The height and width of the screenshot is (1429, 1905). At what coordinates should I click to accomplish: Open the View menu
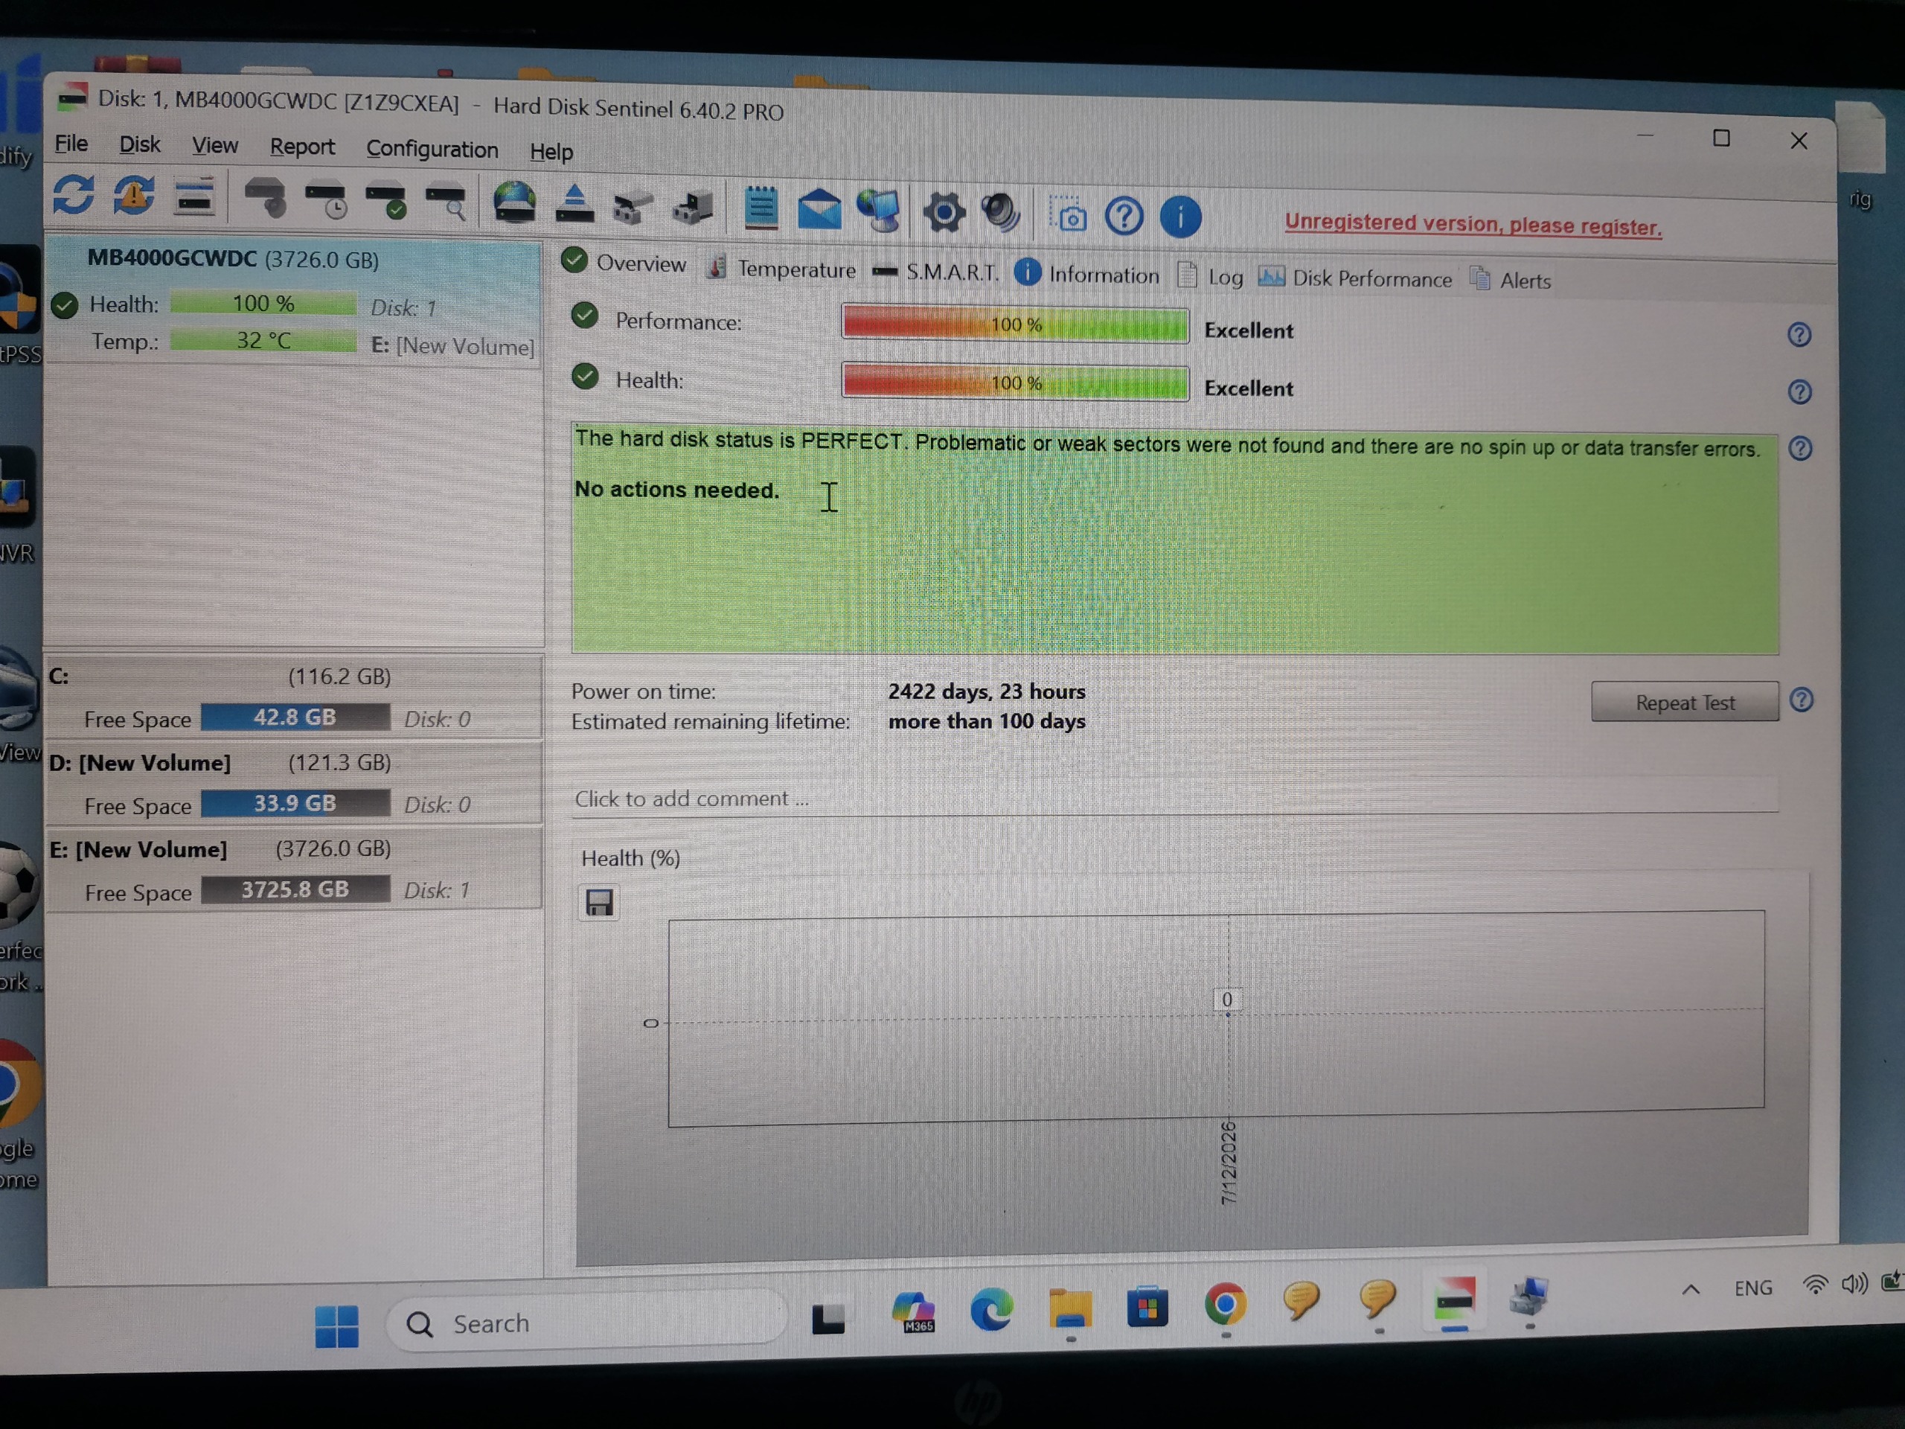click(214, 146)
